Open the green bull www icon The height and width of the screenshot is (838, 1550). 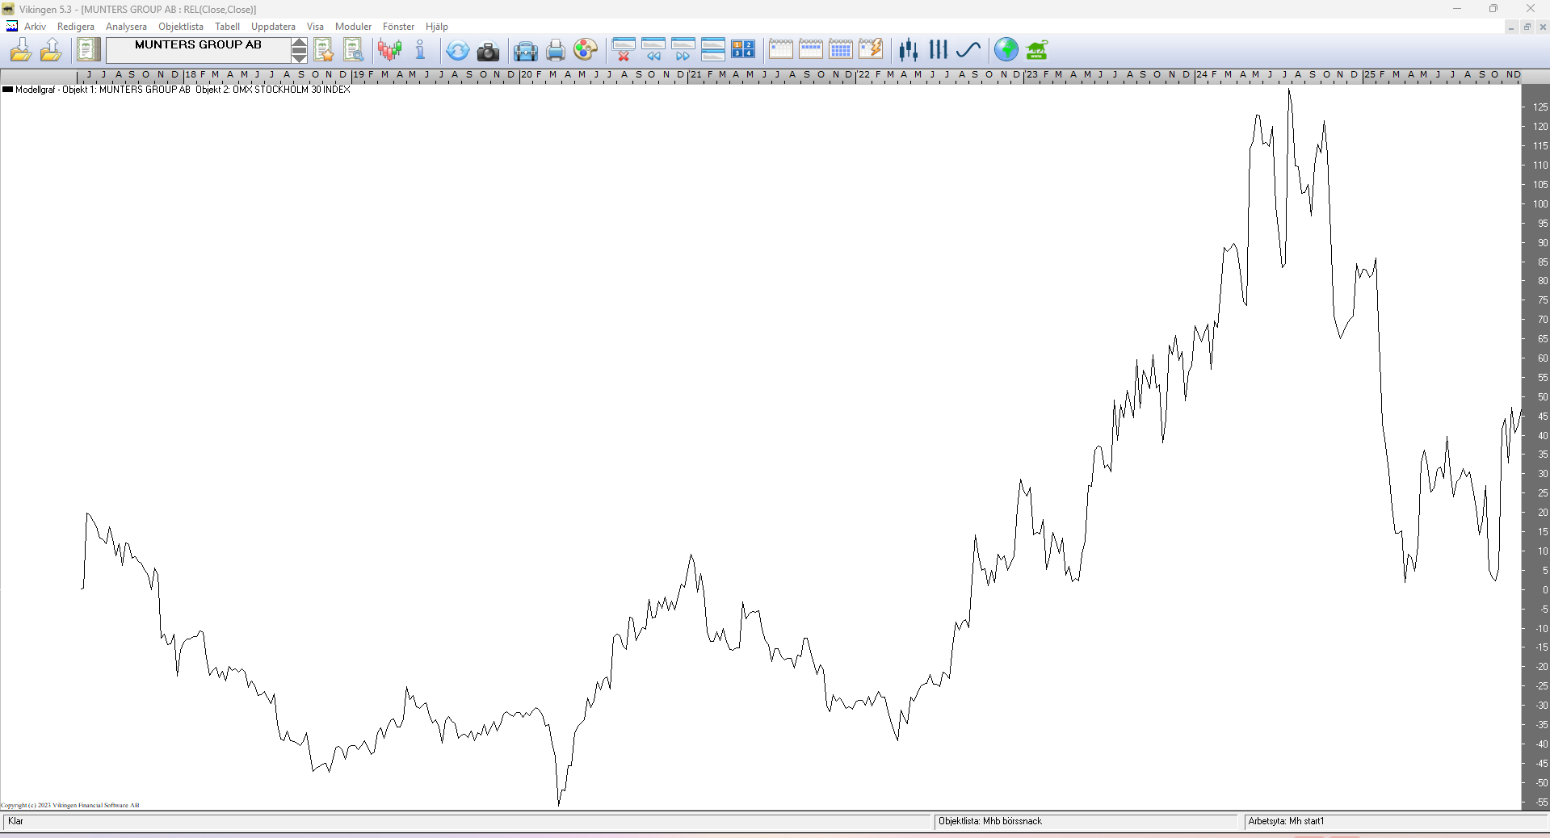click(x=1036, y=50)
